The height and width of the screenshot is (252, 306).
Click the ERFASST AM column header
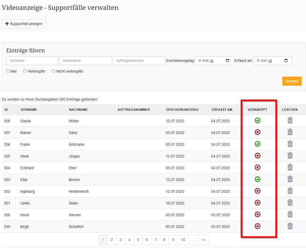coord(222,109)
